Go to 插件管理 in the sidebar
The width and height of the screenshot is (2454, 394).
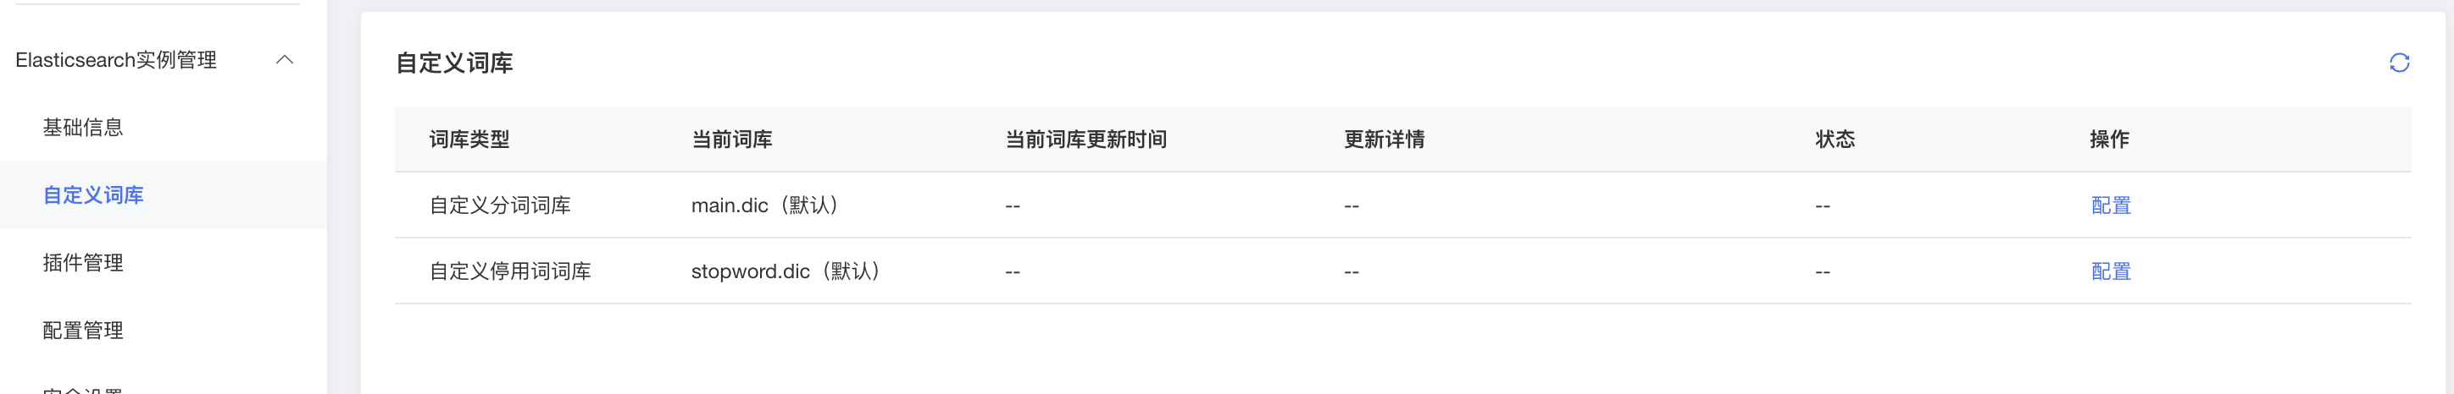click(83, 262)
